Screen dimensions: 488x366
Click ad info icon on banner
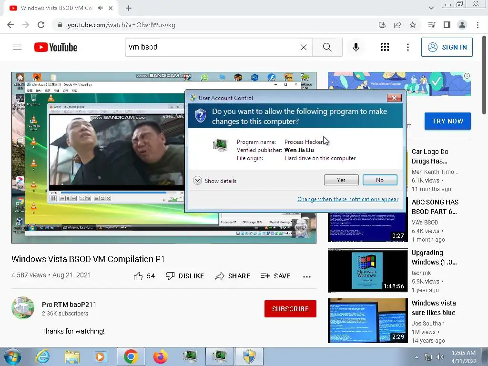point(467,76)
